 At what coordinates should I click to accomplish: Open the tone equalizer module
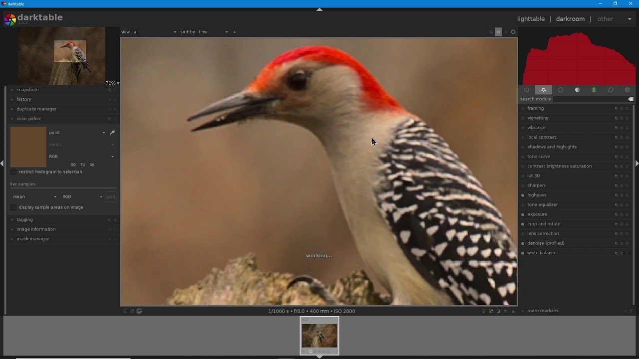coord(543,205)
